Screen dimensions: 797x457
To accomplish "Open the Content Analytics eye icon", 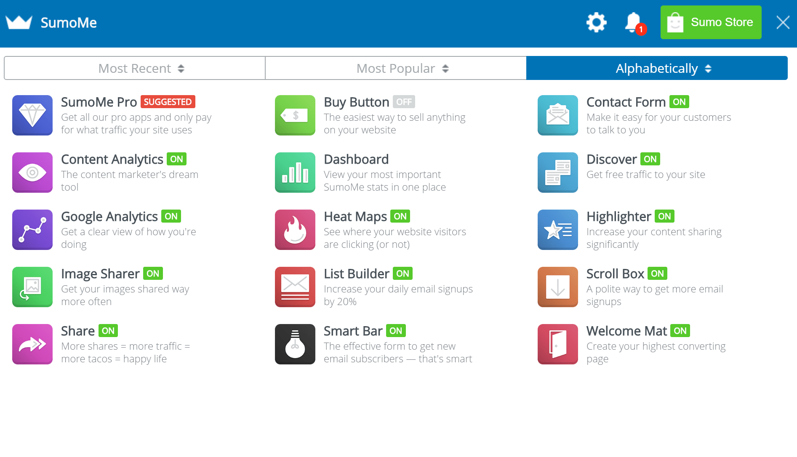I will tap(32, 173).
